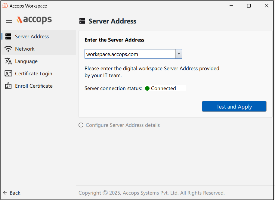Click the Accops Workspace title bar icon
This screenshot has height=200, width=275.
click(x=5, y=6)
